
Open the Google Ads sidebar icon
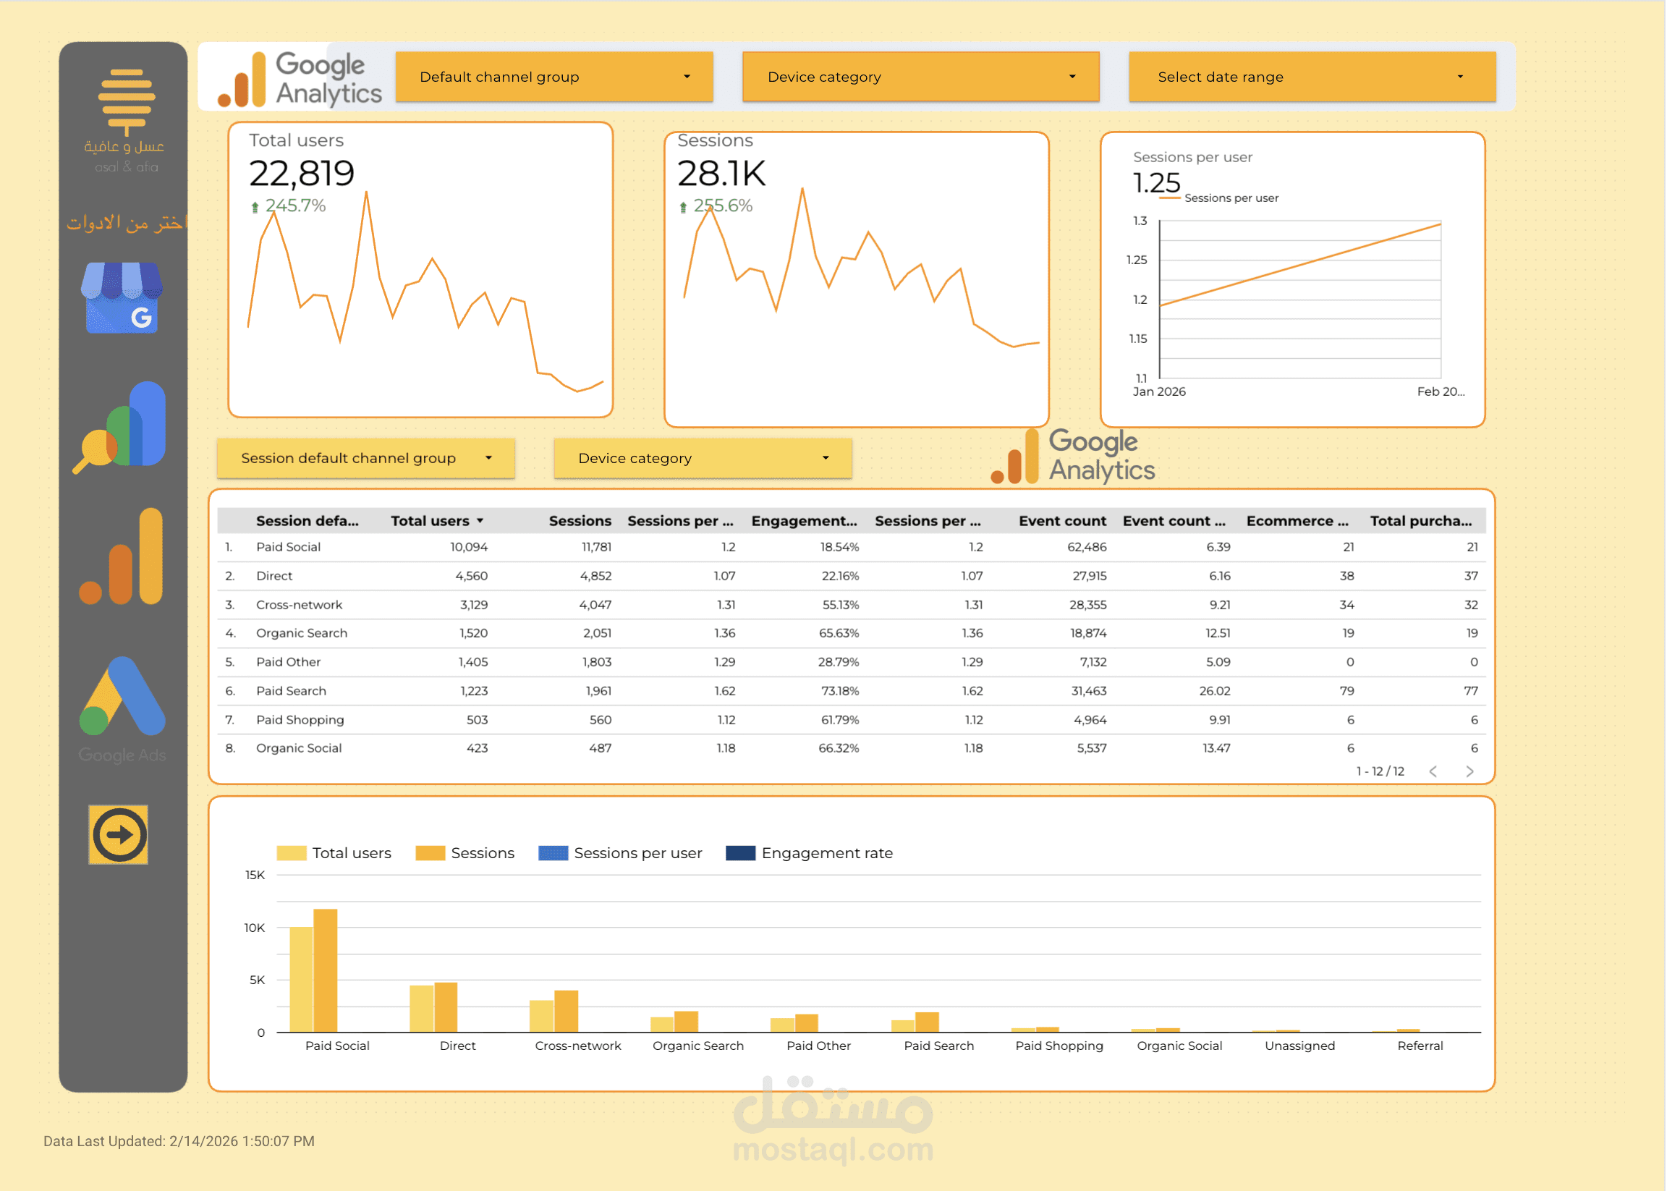(122, 697)
